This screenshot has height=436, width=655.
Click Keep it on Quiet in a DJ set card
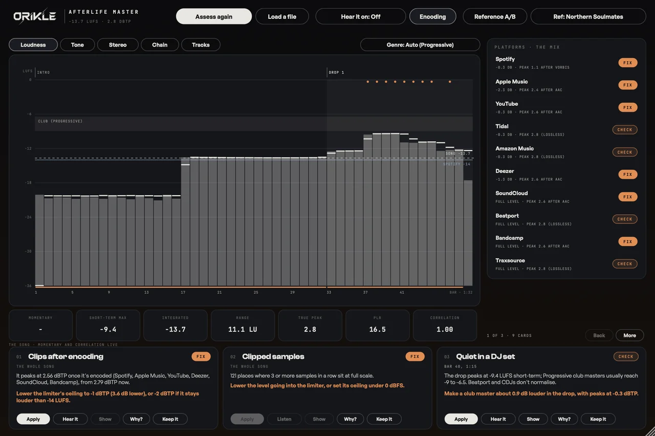(x=598, y=419)
